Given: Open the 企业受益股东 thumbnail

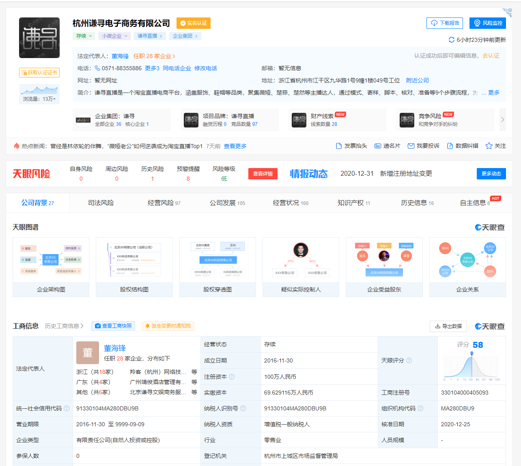Looking at the screenshot, I should coord(384,267).
